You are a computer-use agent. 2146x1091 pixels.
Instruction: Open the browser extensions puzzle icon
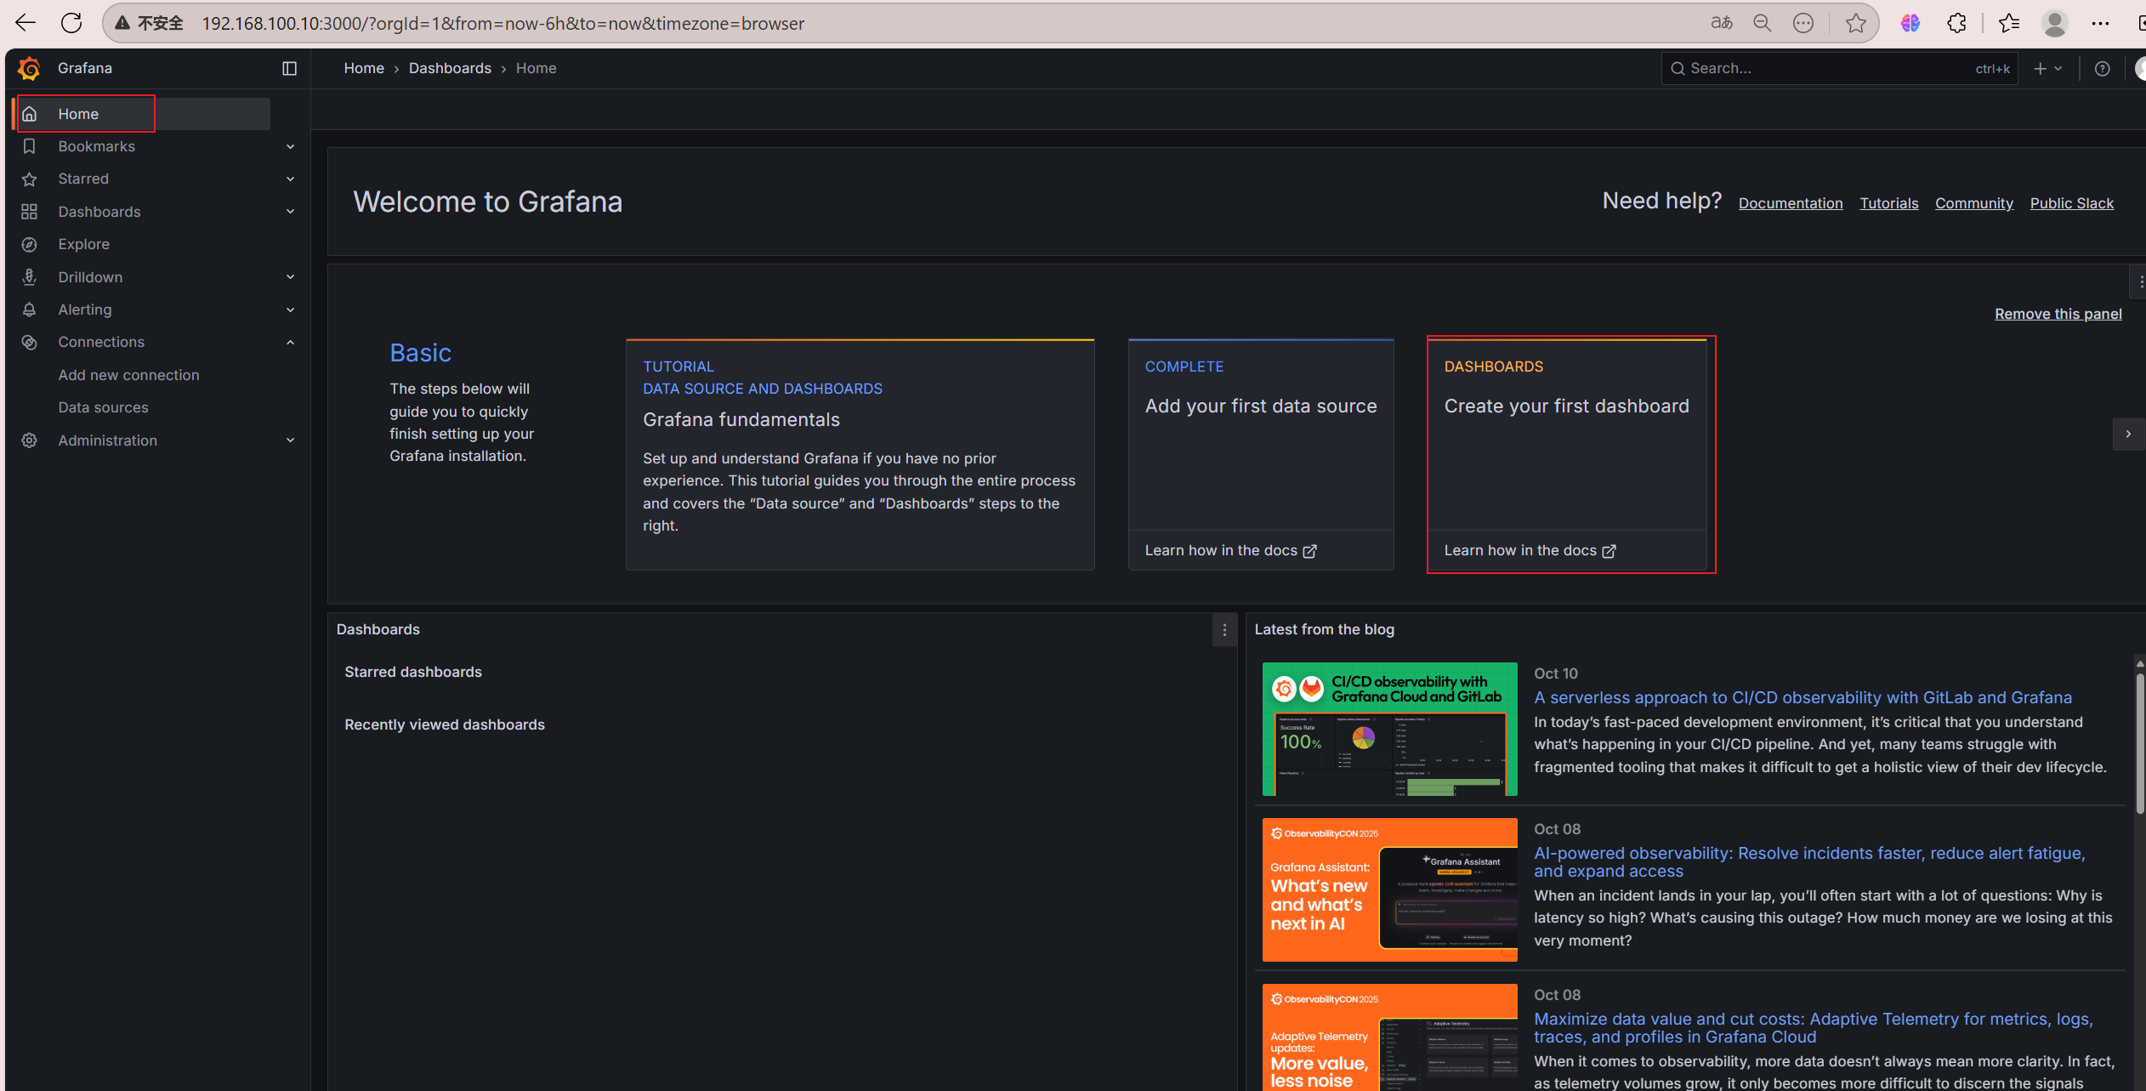tap(1956, 23)
